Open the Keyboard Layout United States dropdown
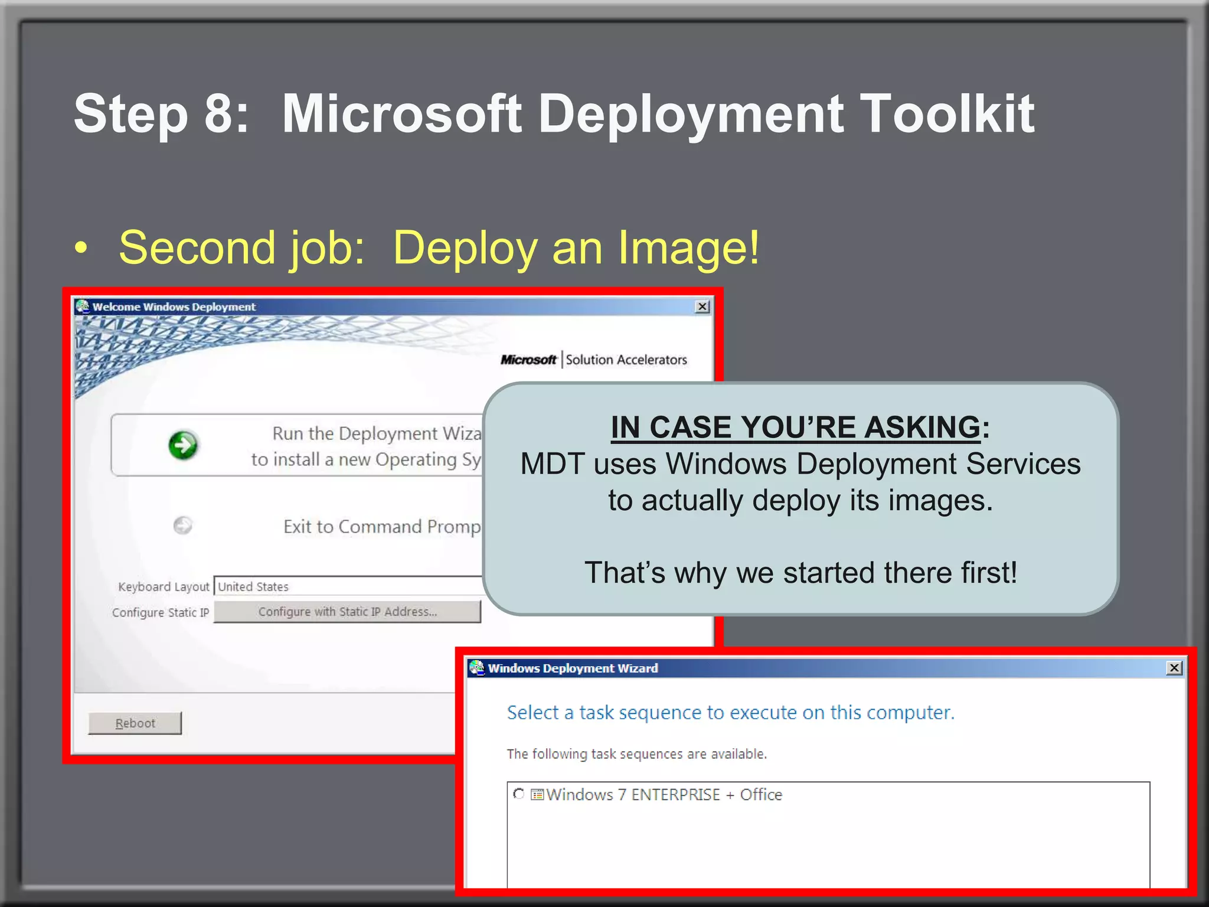This screenshot has width=1209, height=907. pos(348,586)
